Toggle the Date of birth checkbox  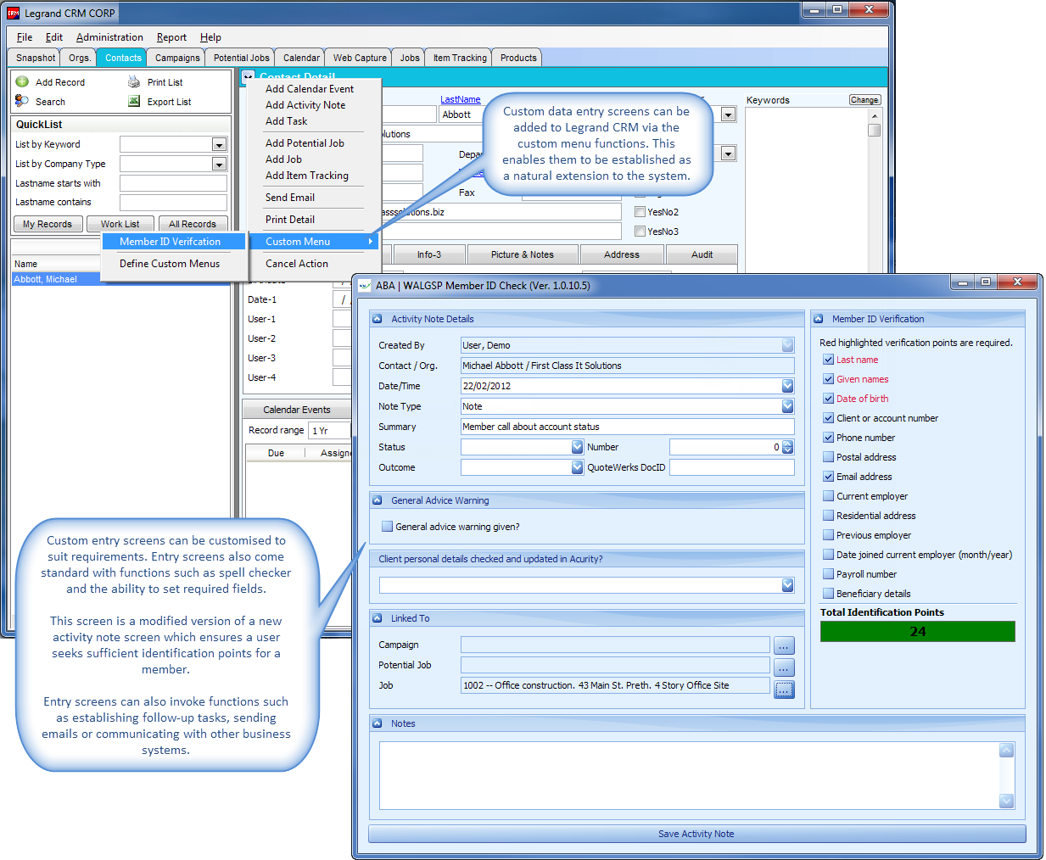click(x=828, y=399)
